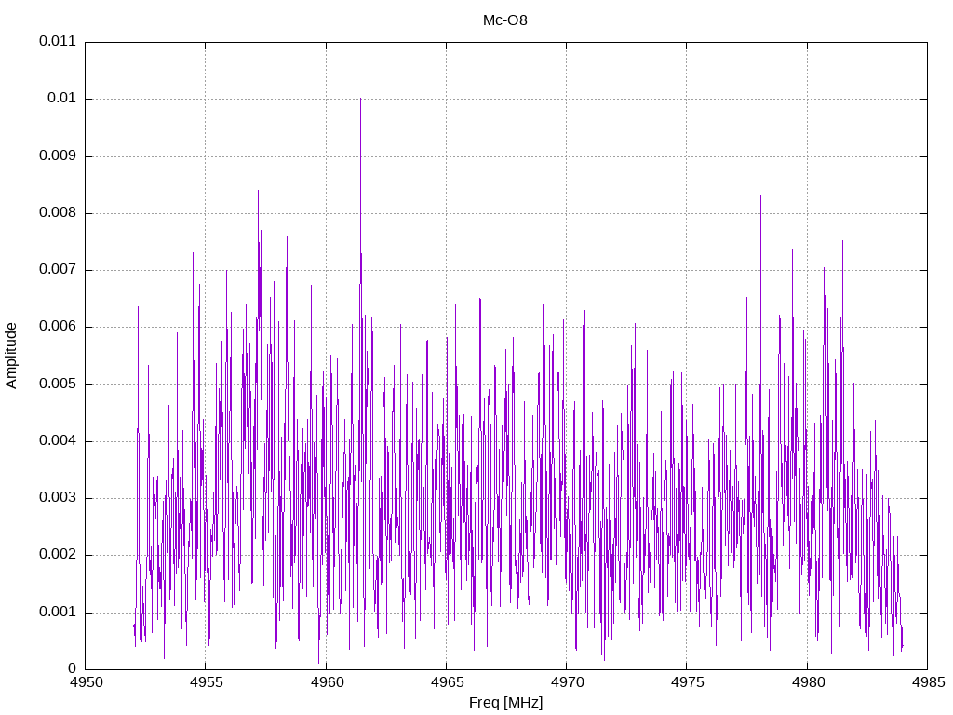Click the 4980 frequency tick label
This screenshot has width=953, height=715.
806,682
